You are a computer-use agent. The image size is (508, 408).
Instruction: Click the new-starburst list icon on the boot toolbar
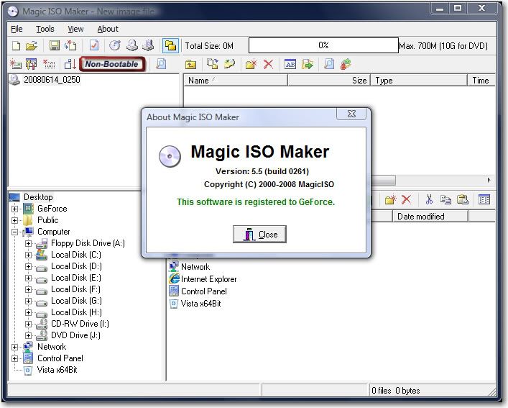pos(16,64)
